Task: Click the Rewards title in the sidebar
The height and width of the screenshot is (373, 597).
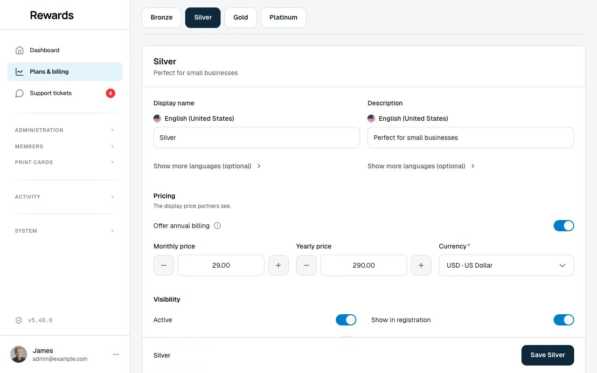Action: [x=52, y=15]
